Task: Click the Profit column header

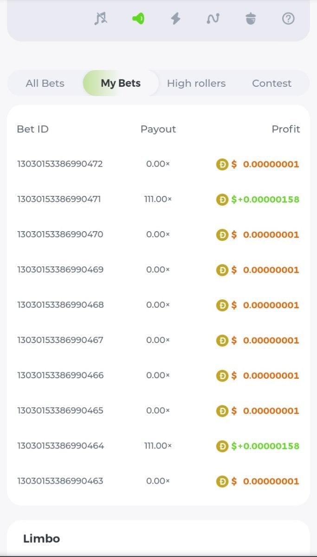Action: 285,129
